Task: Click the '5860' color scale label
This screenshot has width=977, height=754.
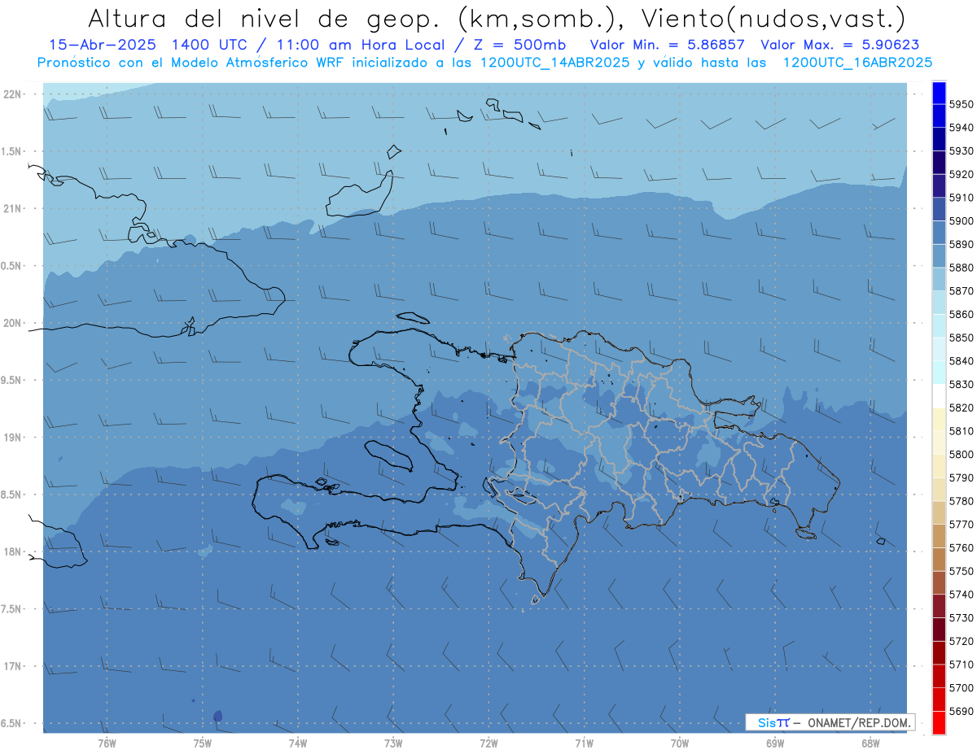Action: [x=962, y=314]
